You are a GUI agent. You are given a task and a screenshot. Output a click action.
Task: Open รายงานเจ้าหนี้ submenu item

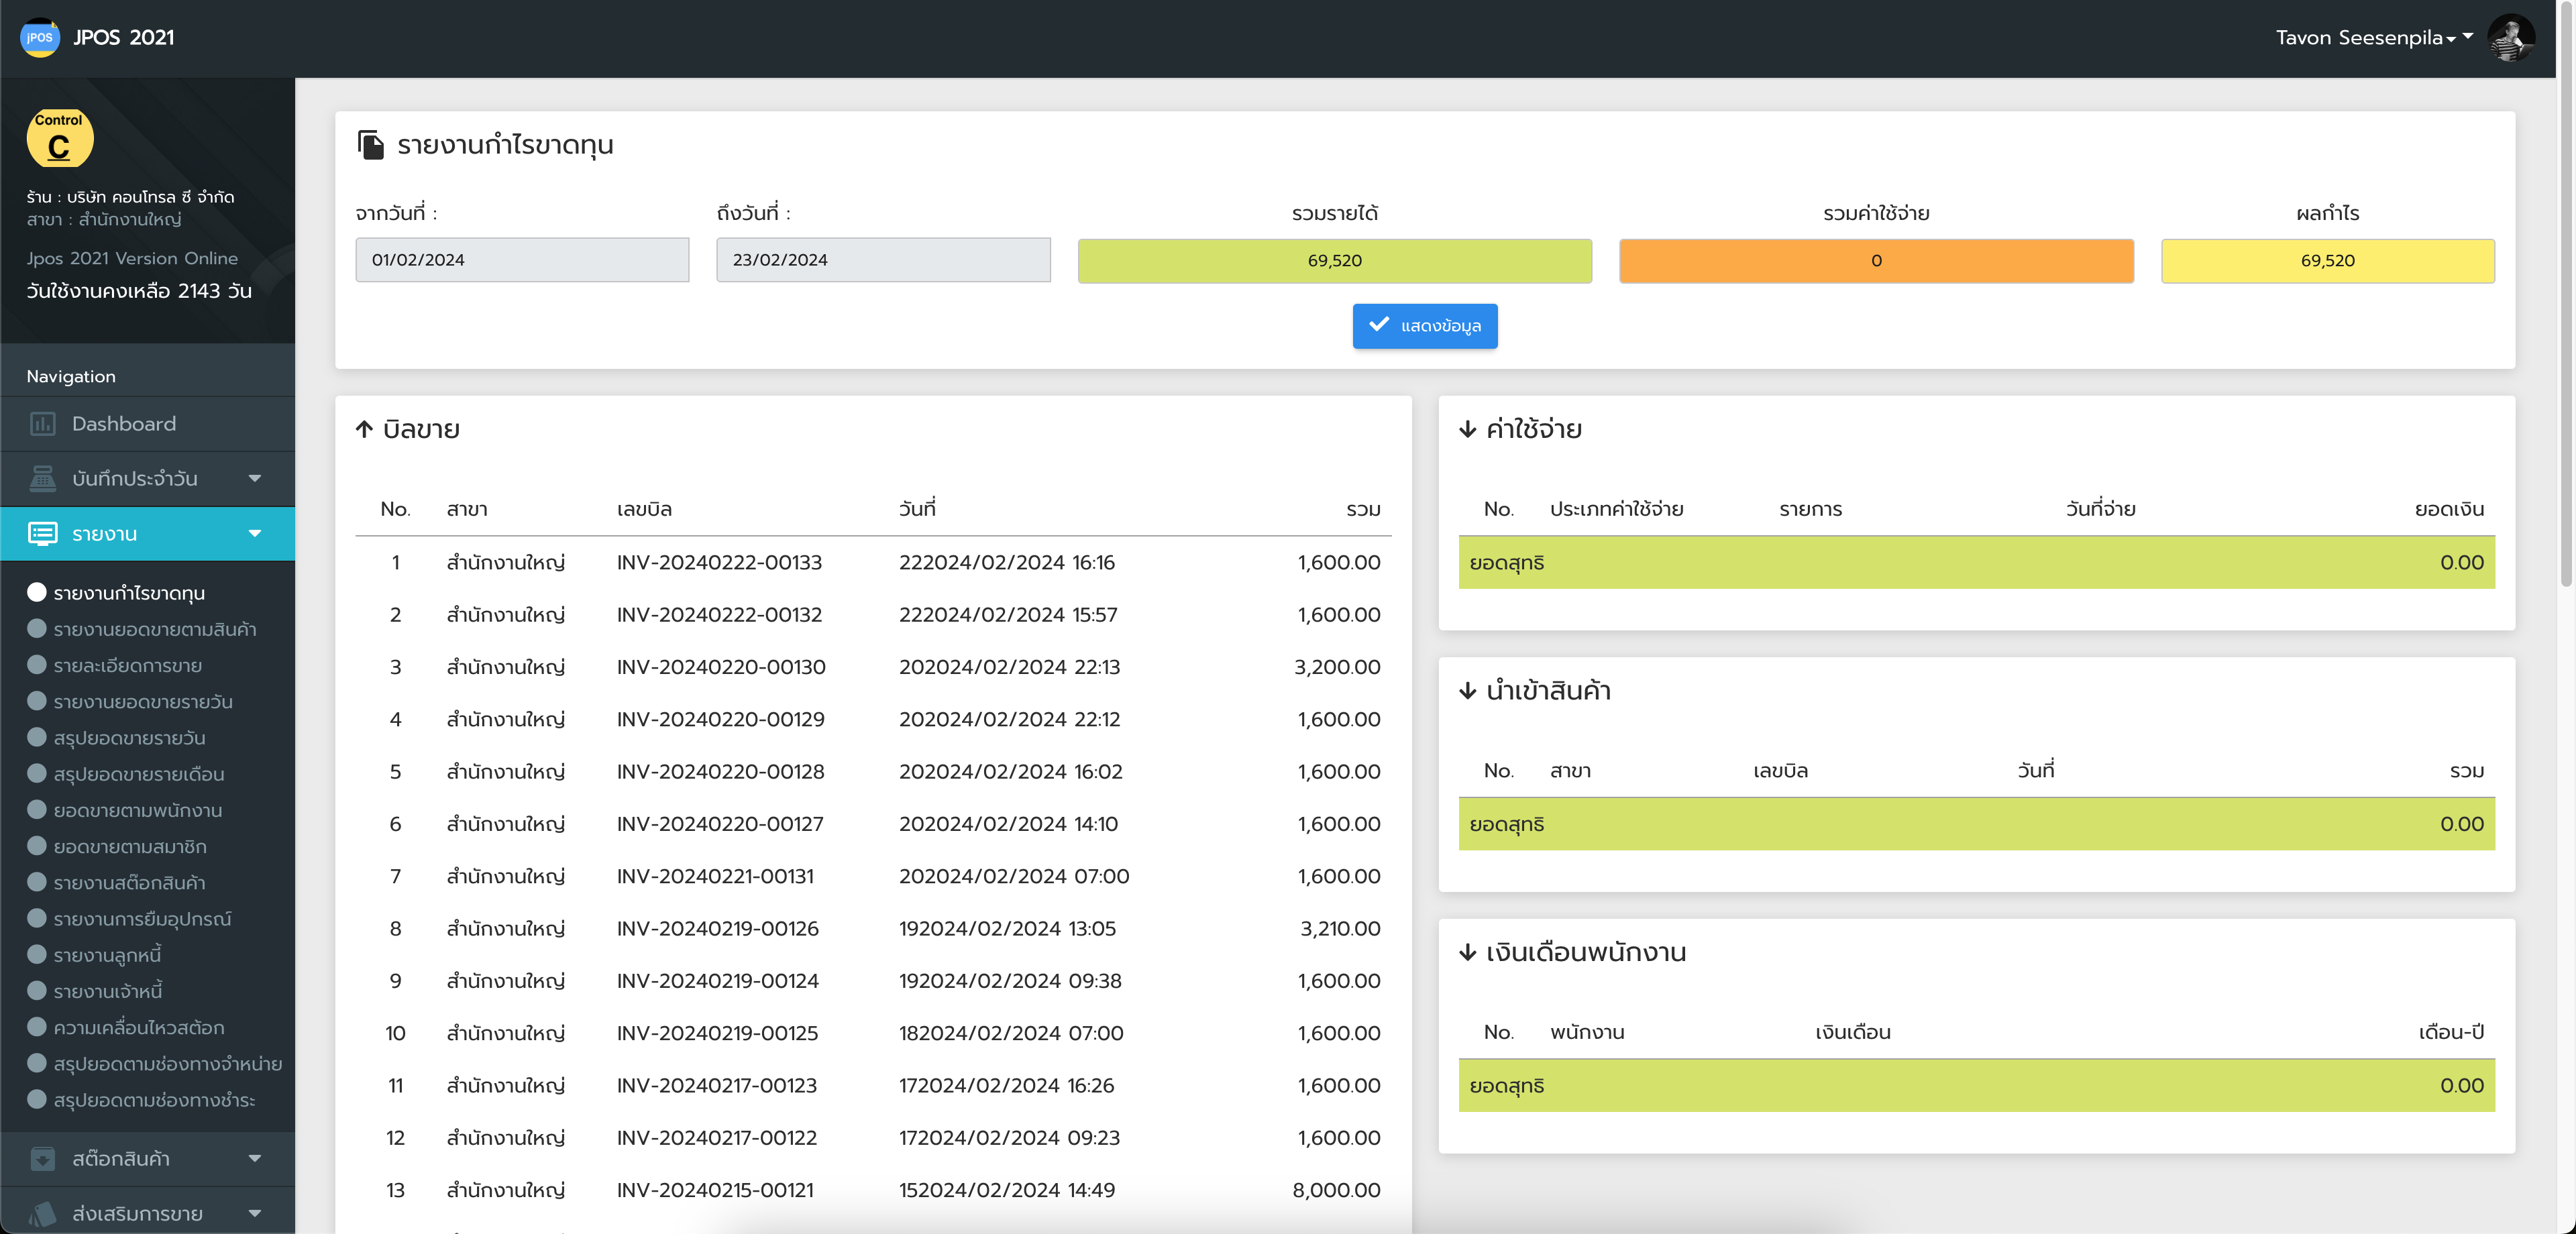tap(108, 991)
